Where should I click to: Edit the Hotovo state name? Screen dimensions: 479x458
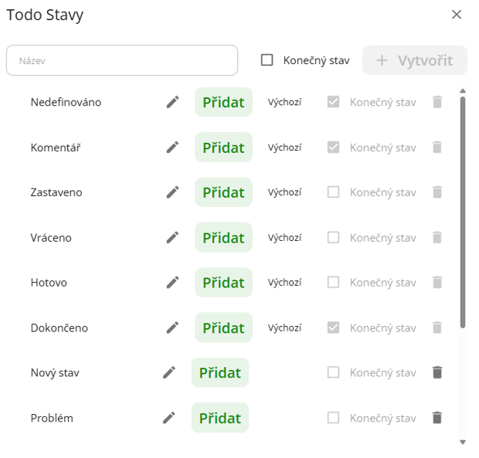(172, 283)
